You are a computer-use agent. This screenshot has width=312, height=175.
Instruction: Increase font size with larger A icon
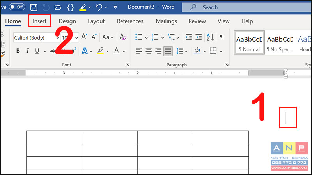[84, 37]
